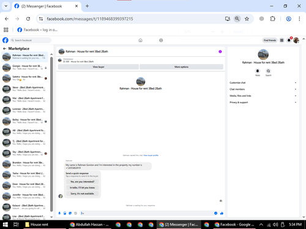This screenshot has height=229, width=306.
Task: Expand Media, files and links section
Action: pyautogui.click(x=263, y=96)
